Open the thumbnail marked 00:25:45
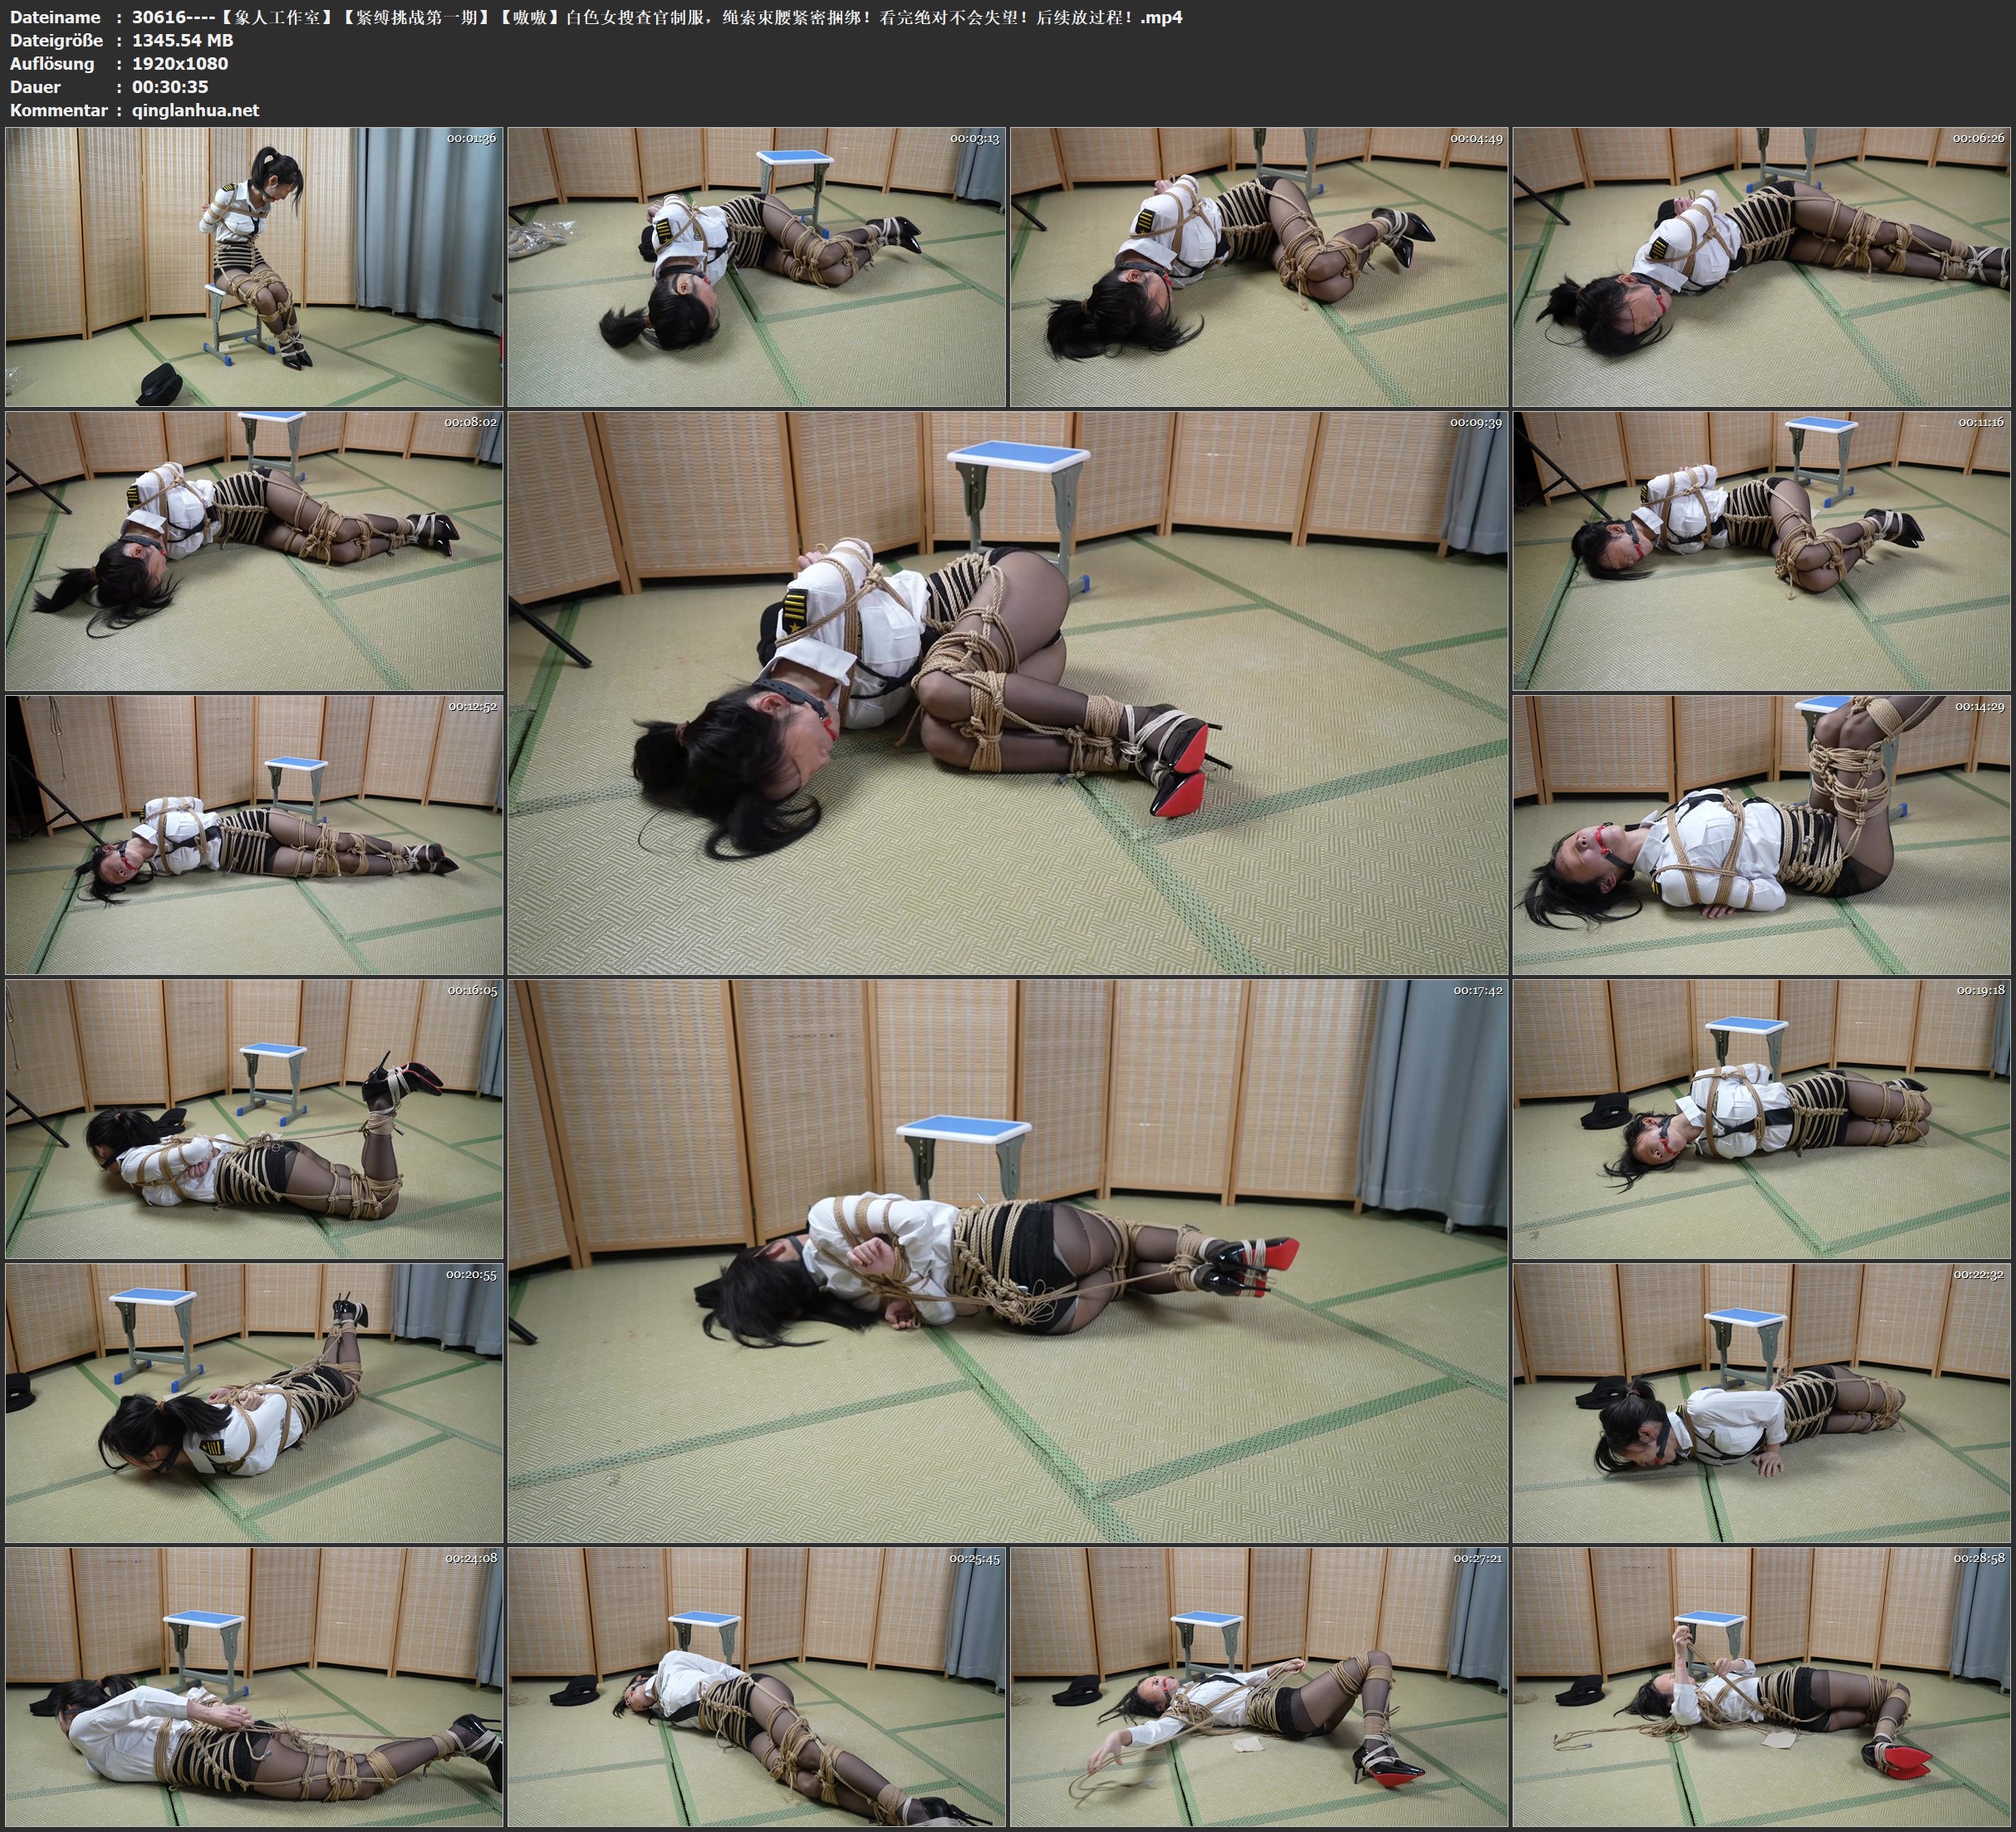The image size is (2016, 1832). pos(757,1686)
